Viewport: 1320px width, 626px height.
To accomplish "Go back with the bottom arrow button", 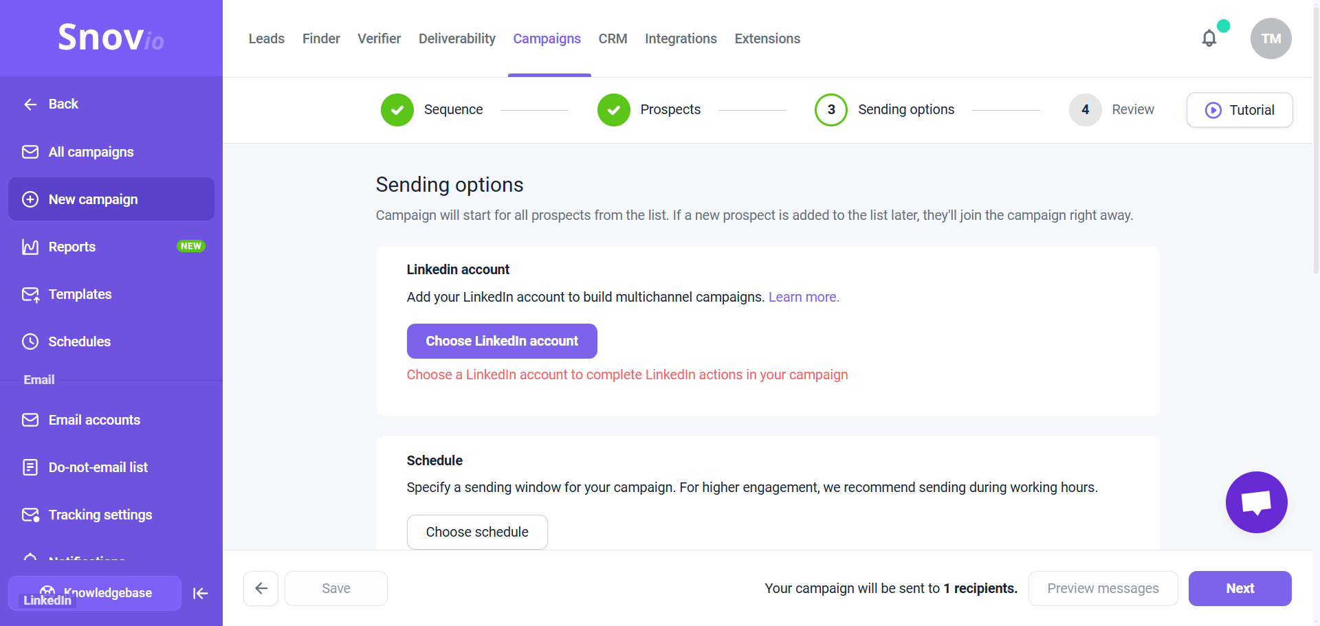I will point(261,588).
